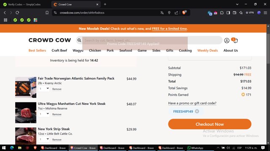Screen dimensions: 270x151
Task: Open the taskbar notification center
Action: (x=263, y=148)
